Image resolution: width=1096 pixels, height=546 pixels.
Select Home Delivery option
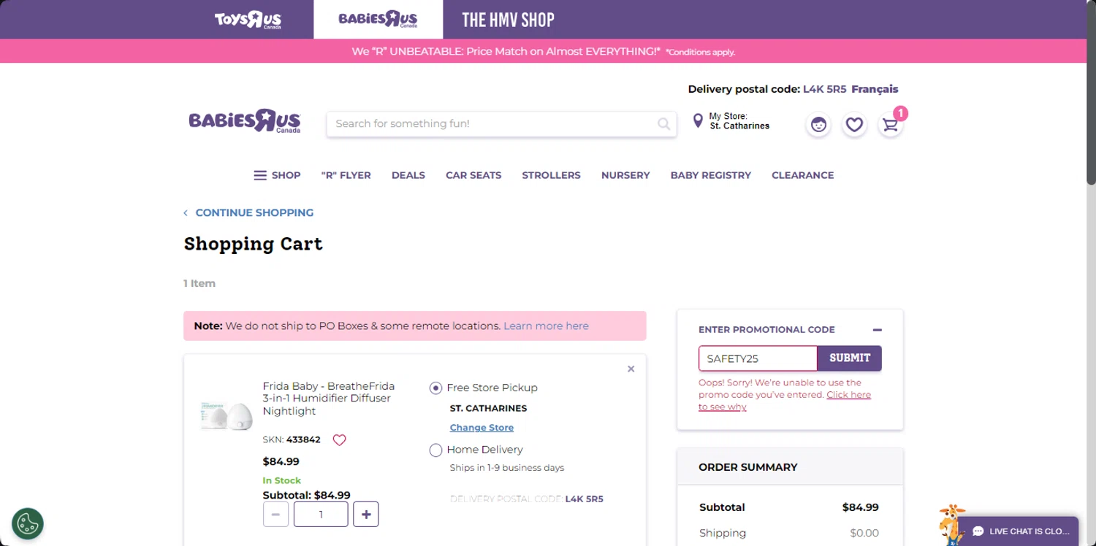pyautogui.click(x=436, y=450)
